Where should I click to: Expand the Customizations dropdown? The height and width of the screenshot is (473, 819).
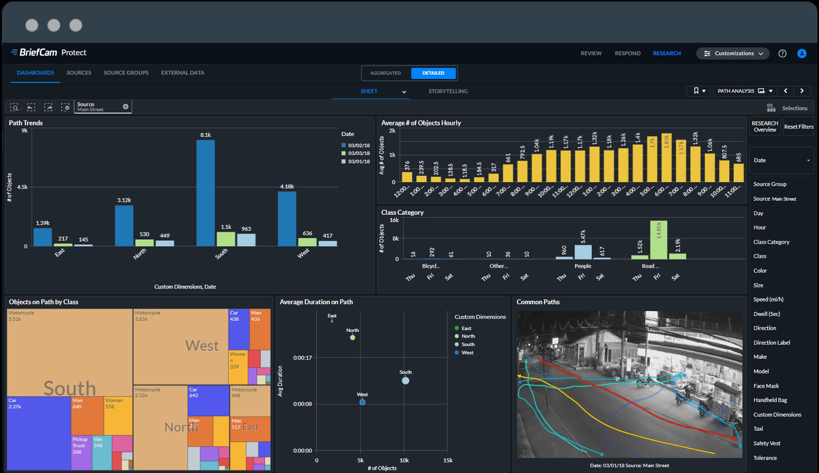tap(733, 53)
